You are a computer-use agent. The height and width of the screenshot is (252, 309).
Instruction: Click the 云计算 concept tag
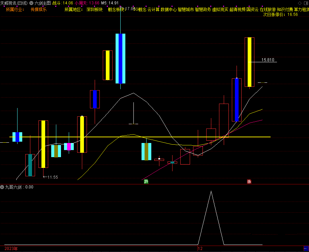153,9
